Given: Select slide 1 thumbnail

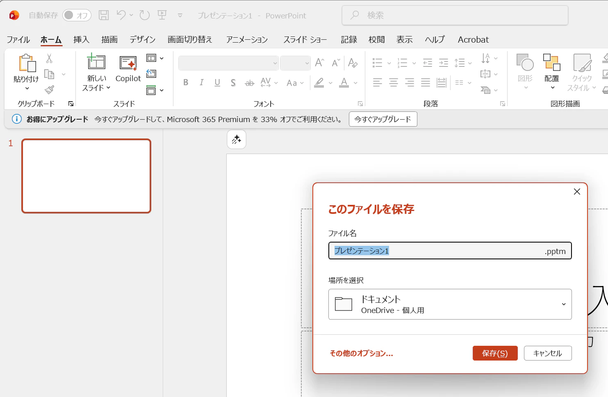Looking at the screenshot, I should (87, 176).
